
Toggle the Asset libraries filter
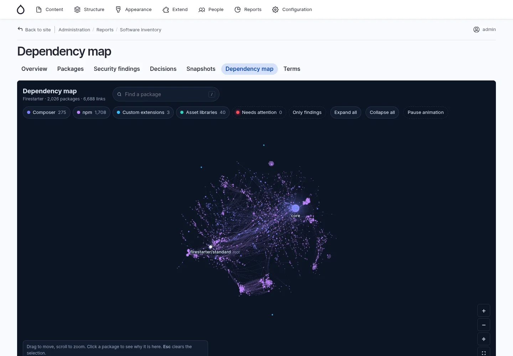click(x=203, y=112)
